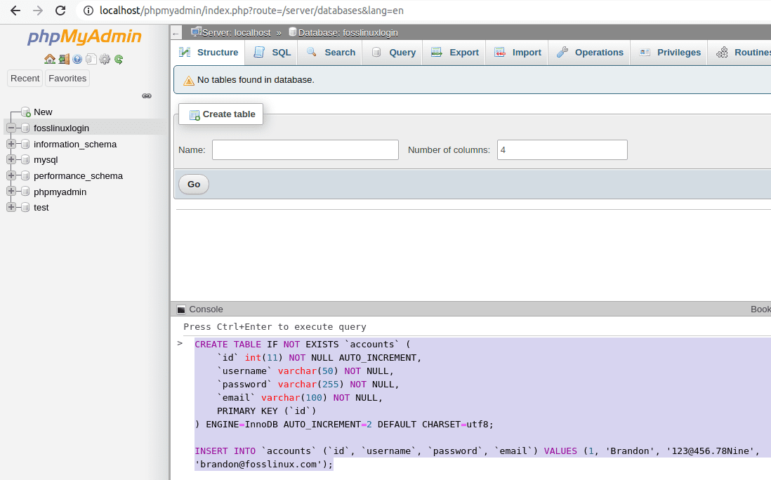Screen dimensions: 771x480
Task: Click the Recent tables button
Action: [x=25, y=79]
